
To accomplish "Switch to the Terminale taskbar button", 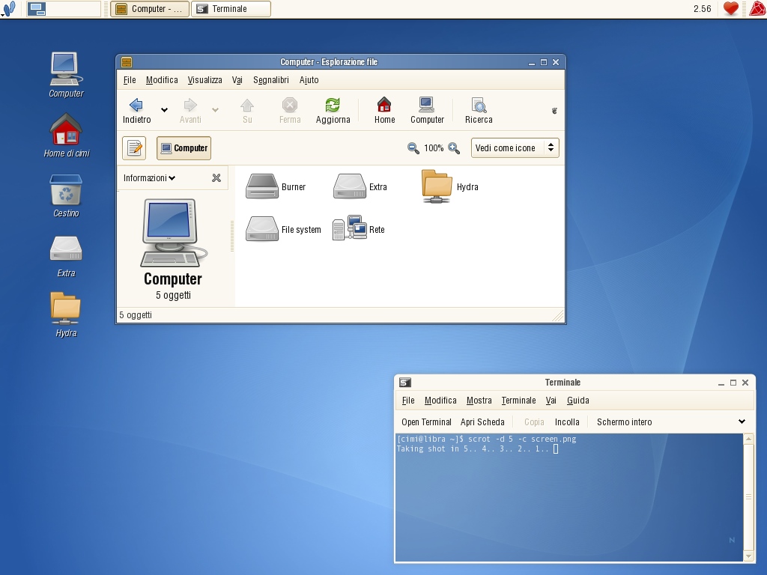I will coord(231,9).
